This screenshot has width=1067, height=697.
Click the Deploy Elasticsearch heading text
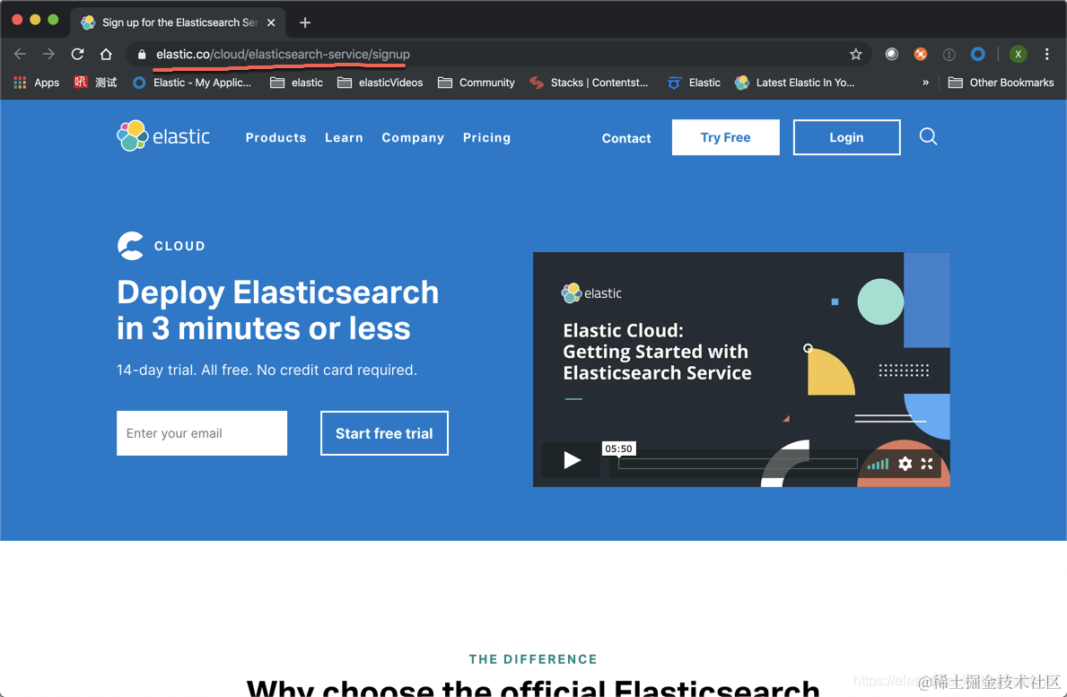277,310
